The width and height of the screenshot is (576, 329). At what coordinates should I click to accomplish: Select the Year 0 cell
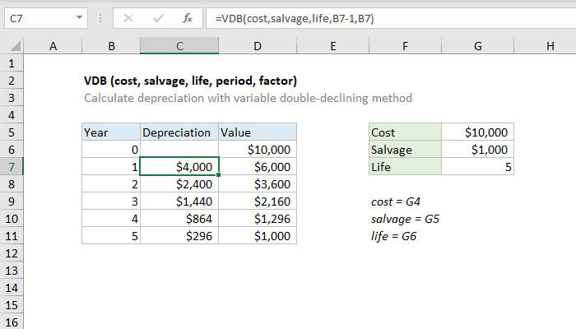[x=111, y=150]
